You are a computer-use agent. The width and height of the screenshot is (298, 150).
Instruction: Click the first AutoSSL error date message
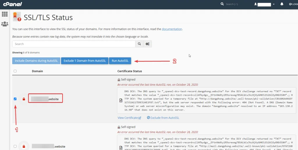pos(158,85)
